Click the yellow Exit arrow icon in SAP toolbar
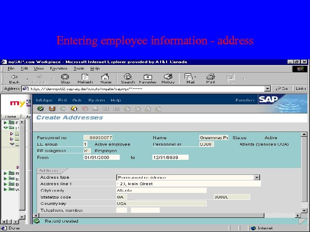The width and height of the screenshot is (310, 232). (x=74, y=109)
